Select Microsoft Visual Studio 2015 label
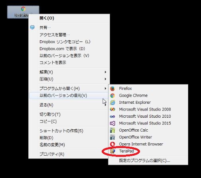This screenshot has height=178, width=201. pyautogui.click(x=145, y=123)
